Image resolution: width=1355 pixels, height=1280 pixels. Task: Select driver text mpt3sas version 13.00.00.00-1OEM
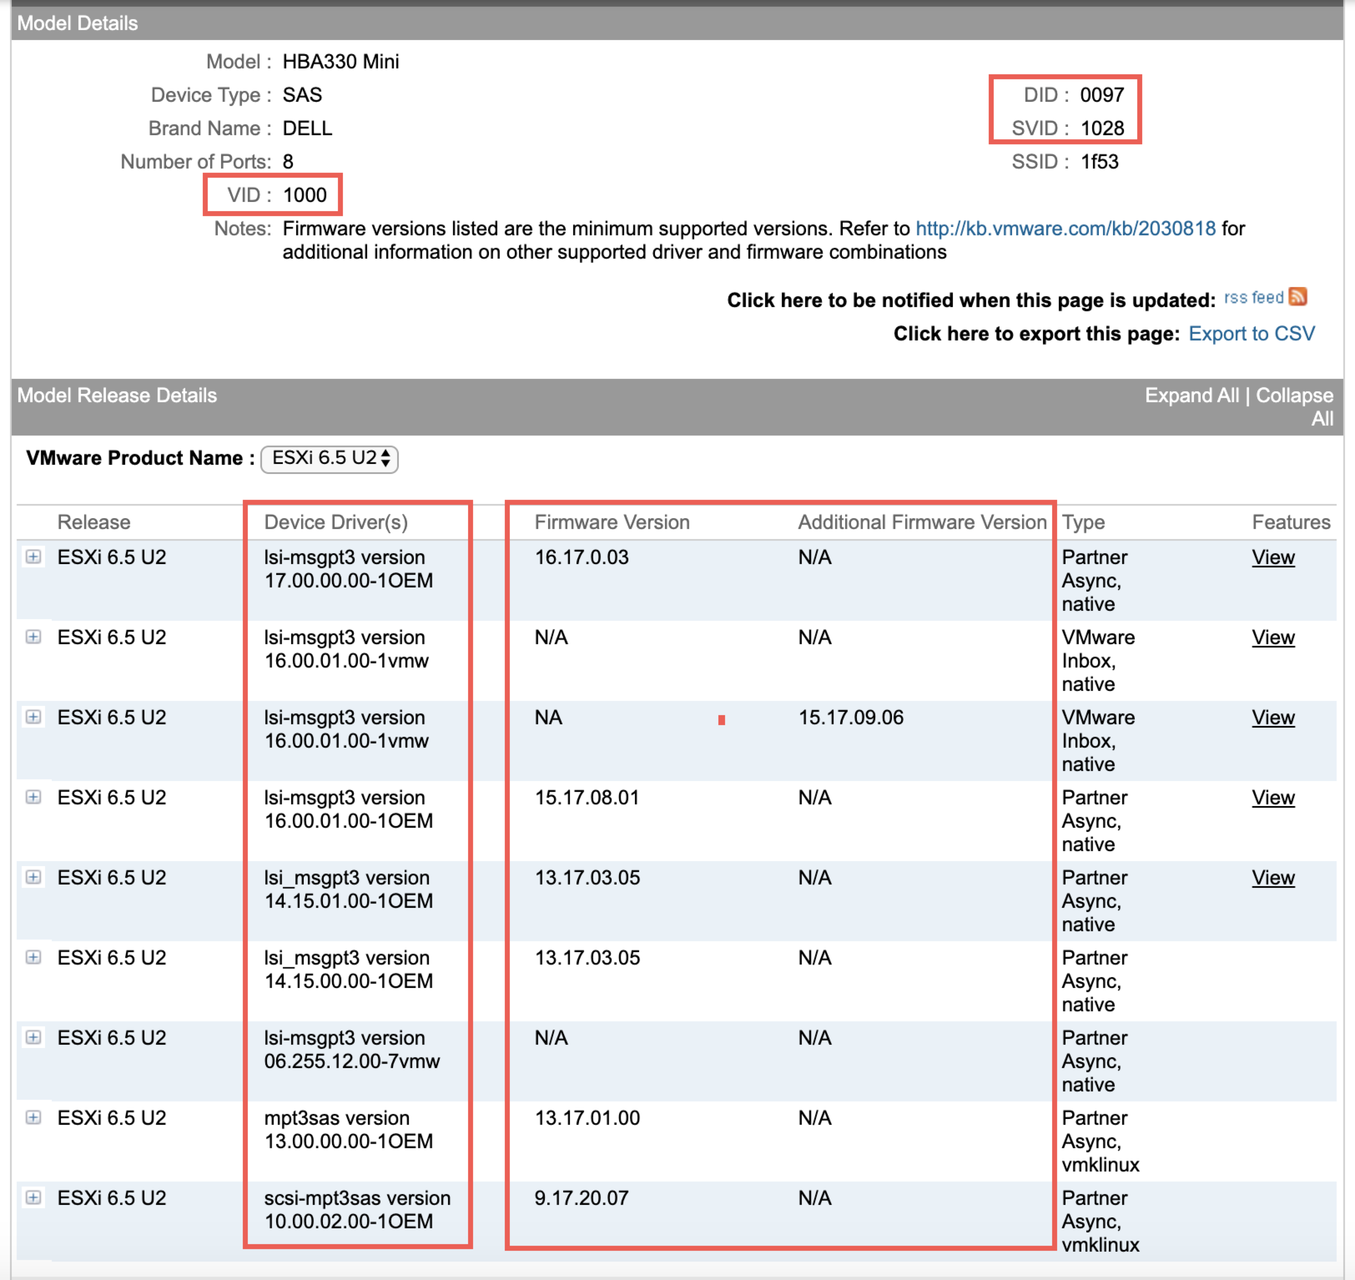click(x=349, y=1129)
